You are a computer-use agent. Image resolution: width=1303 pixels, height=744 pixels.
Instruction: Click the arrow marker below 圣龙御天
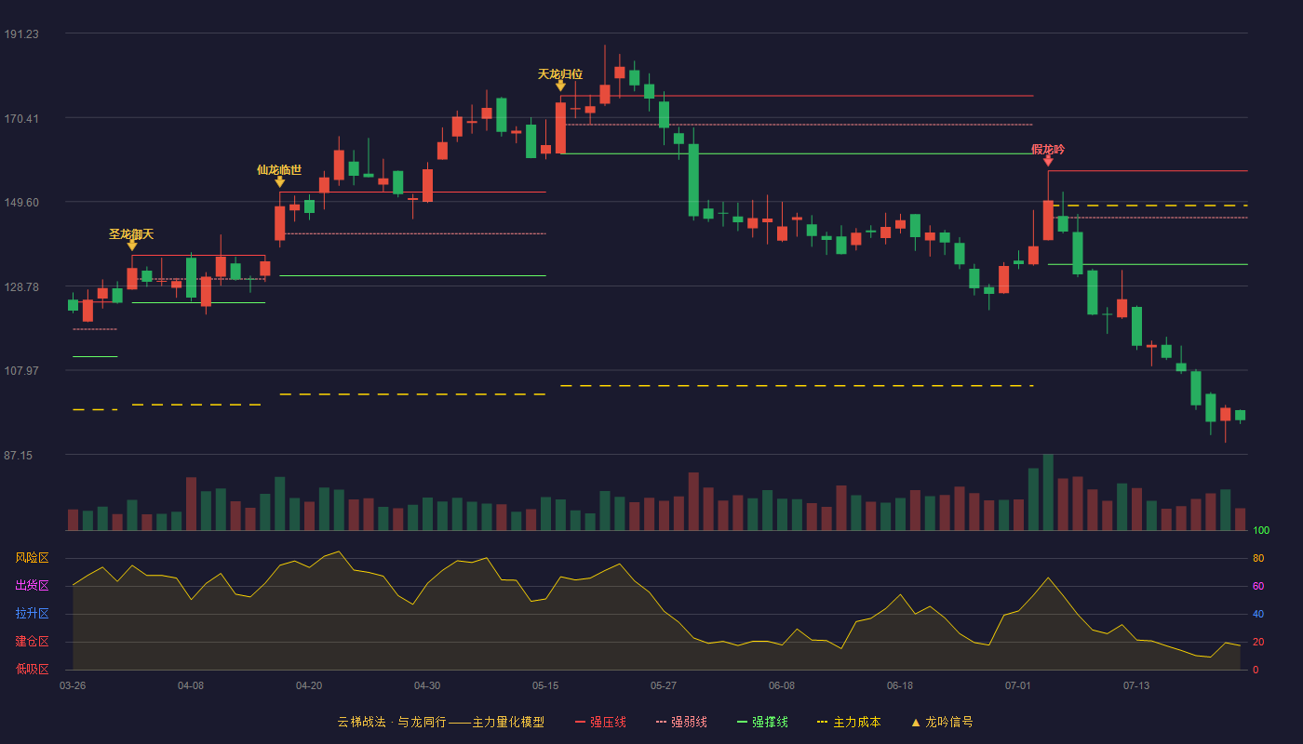click(132, 246)
